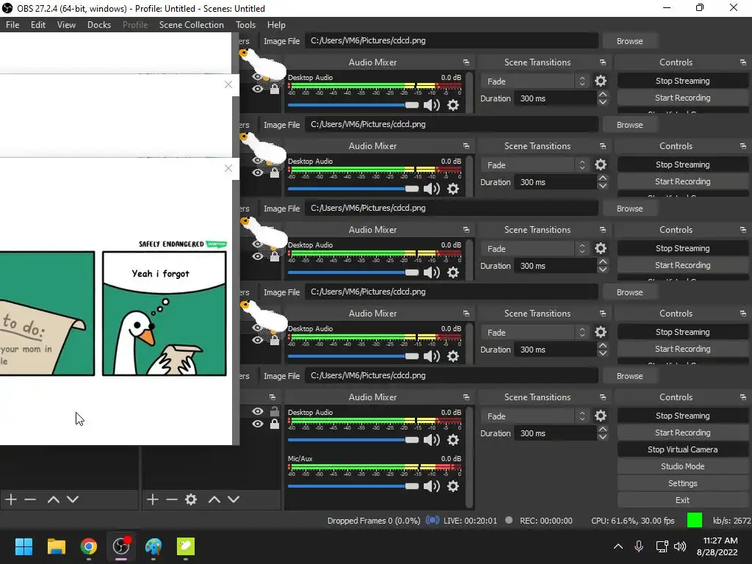Screen dimensions: 752x564
Task: Increase Duration with up arrow in topmost panel
Action: click(x=603, y=95)
